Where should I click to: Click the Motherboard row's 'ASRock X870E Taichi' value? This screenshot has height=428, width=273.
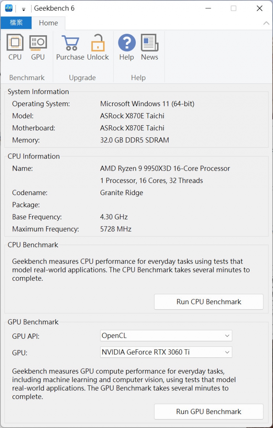click(132, 128)
